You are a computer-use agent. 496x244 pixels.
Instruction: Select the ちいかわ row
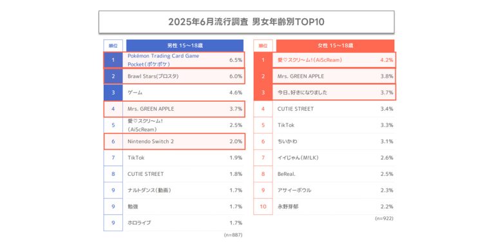click(324, 141)
